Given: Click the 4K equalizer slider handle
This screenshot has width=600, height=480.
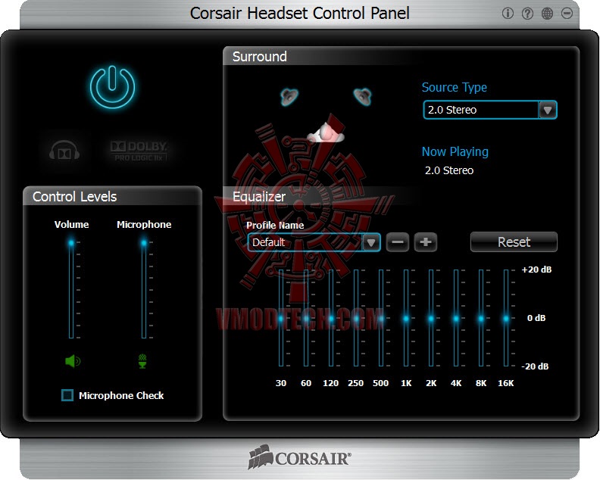Looking at the screenshot, I should pos(456,318).
